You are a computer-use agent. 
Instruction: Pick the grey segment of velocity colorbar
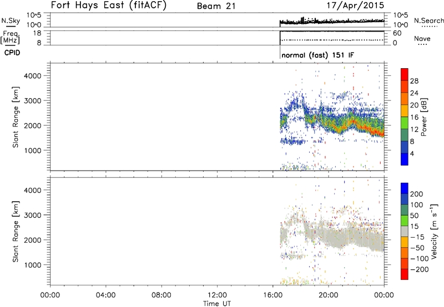[405, 232]
